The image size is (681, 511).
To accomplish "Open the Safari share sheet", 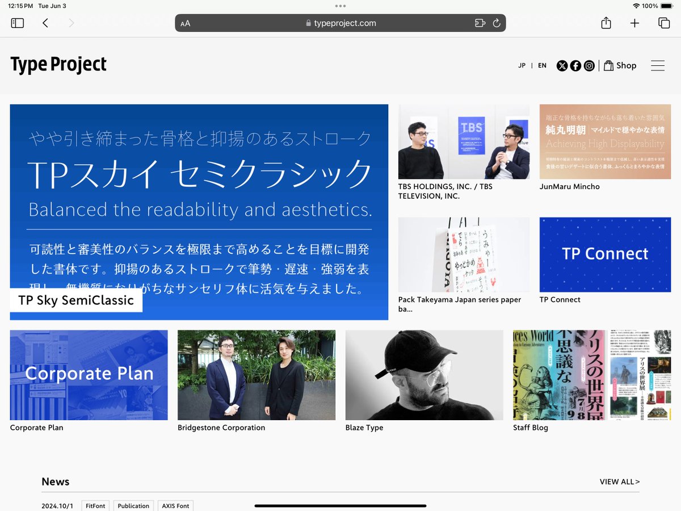I will point(606,23).
